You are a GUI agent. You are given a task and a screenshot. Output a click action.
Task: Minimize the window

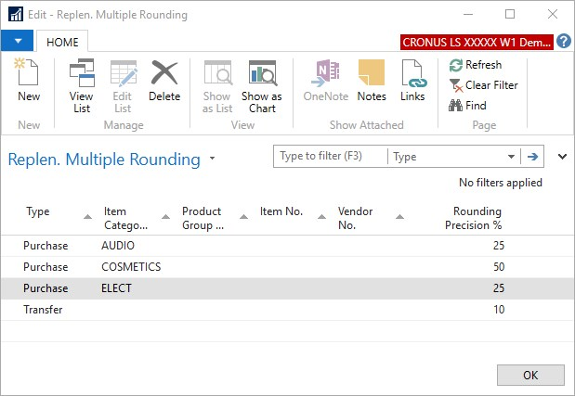point(468,14)
